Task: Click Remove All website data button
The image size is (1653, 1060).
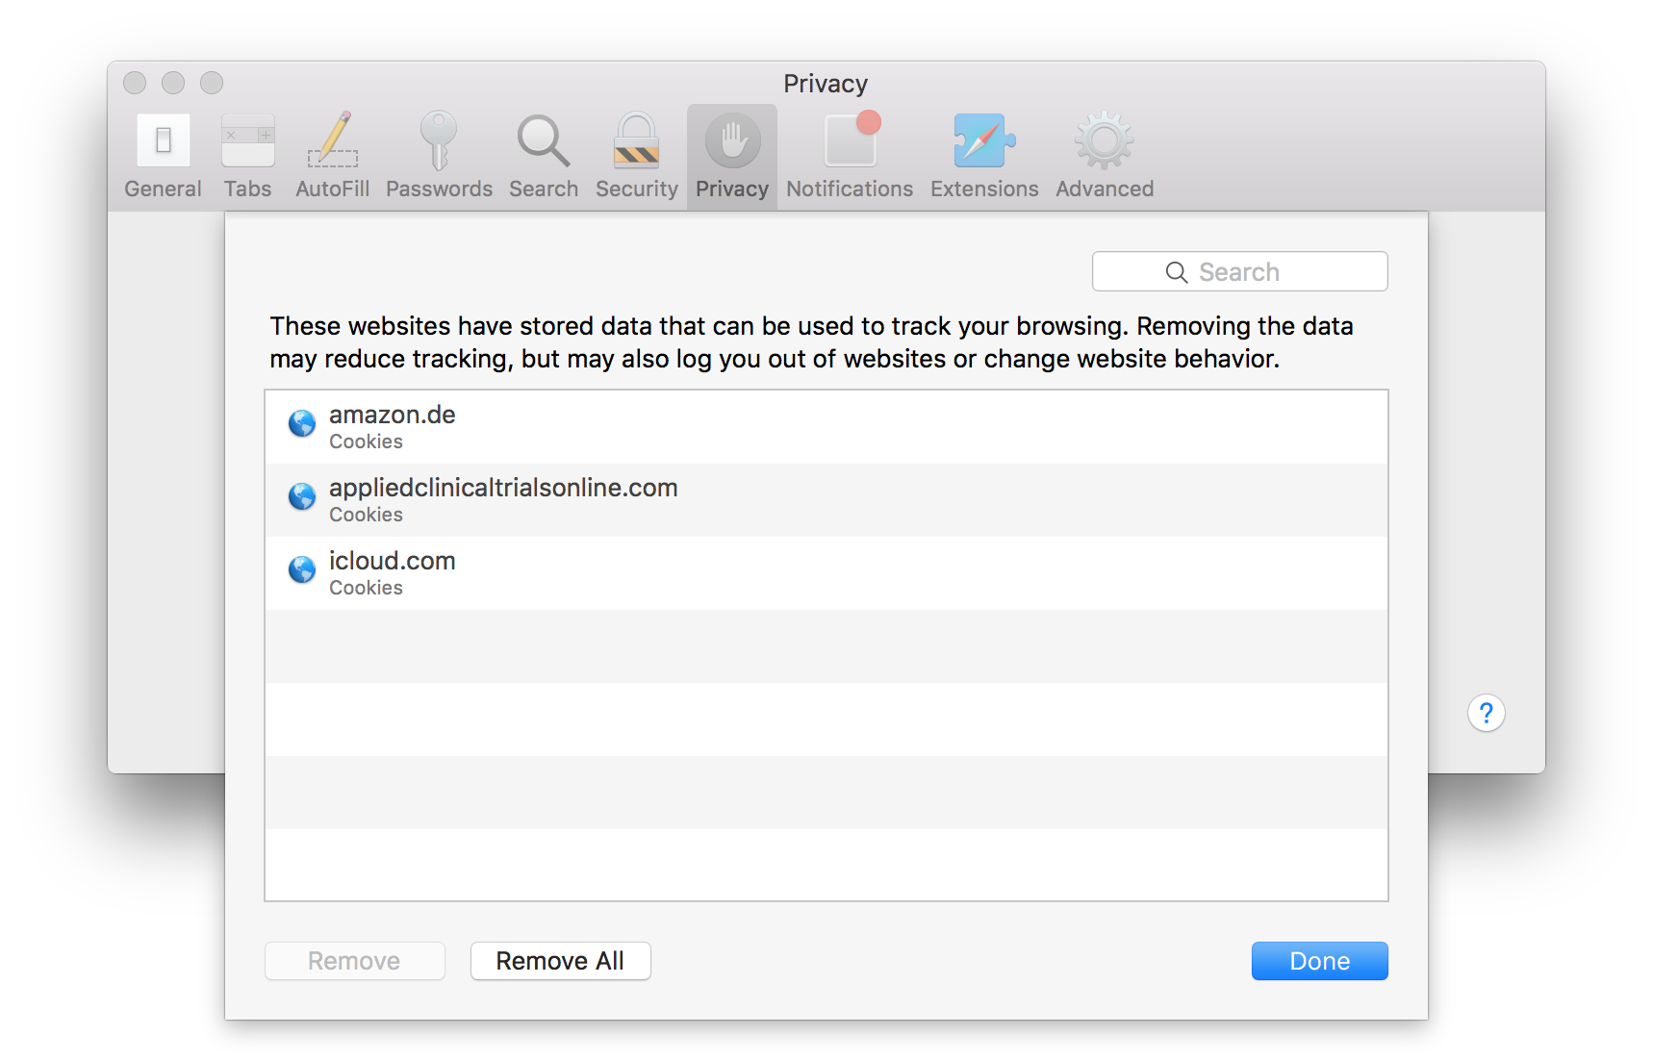Action: click(x=560, y=961)
